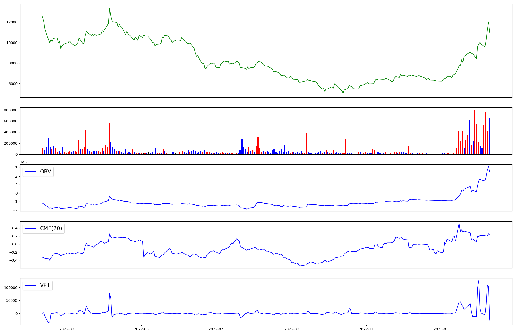516x335 pixels.
Task: Click the 6000 price axis label
Action: click(13, 84)
